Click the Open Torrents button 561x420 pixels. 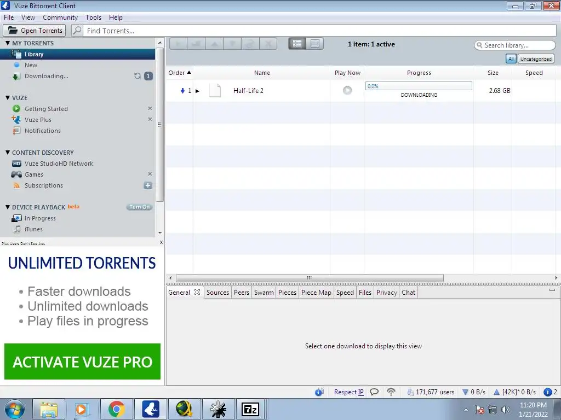pyautogui.click(x=35, y=31)
